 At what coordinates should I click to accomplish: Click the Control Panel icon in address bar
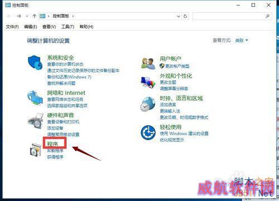click(x=42, y=16)
